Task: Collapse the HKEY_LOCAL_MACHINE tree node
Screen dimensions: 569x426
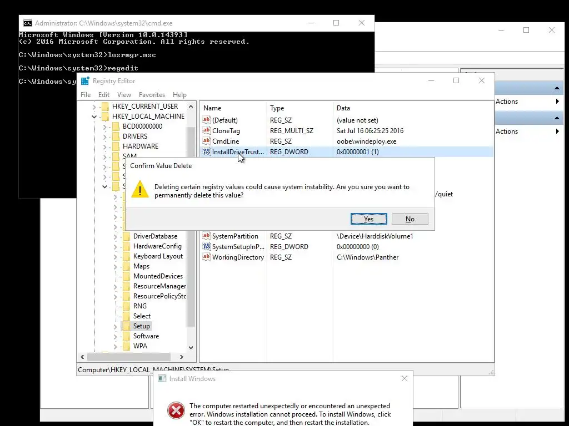Action: click(94, 116)
